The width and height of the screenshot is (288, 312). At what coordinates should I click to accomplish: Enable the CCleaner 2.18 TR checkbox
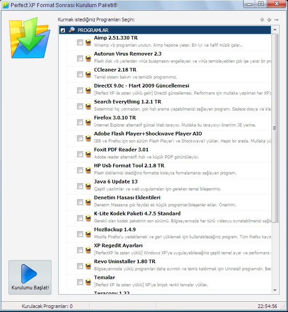[80, 74]
